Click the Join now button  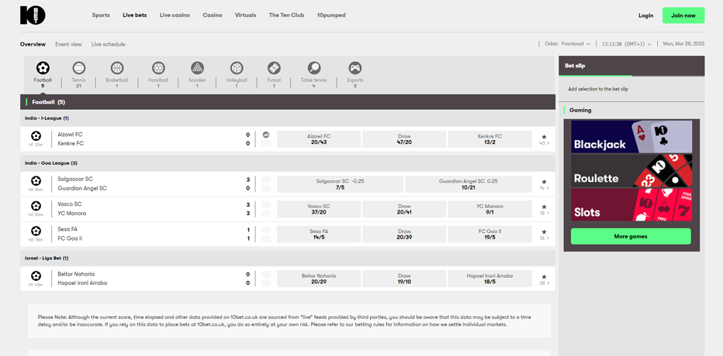683,15
